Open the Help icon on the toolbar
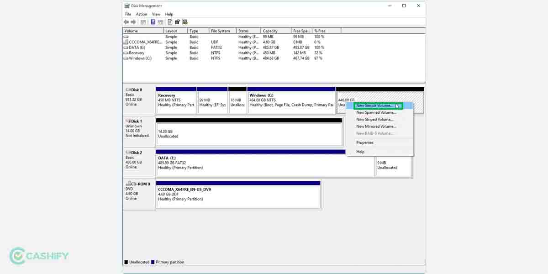The width and height of the screenshot is (548, 274). [184, 22]
